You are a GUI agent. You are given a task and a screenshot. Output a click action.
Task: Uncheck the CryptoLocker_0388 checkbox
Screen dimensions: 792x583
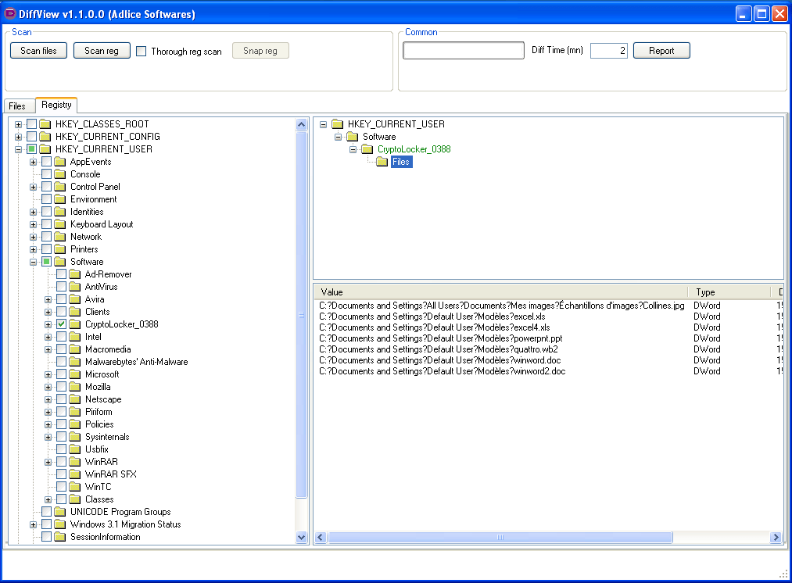coord(61,324)
